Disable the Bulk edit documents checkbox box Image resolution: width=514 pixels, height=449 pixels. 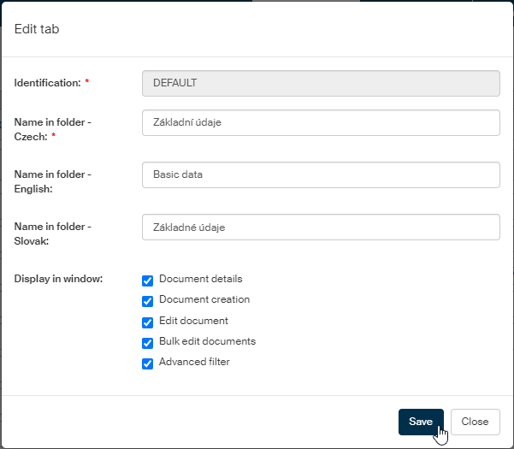(x=148, y=343)
